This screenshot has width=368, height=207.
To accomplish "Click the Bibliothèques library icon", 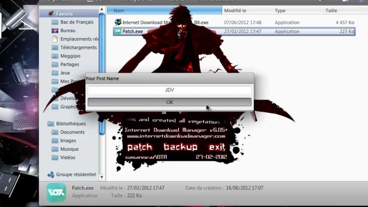I will coord(51,124).
